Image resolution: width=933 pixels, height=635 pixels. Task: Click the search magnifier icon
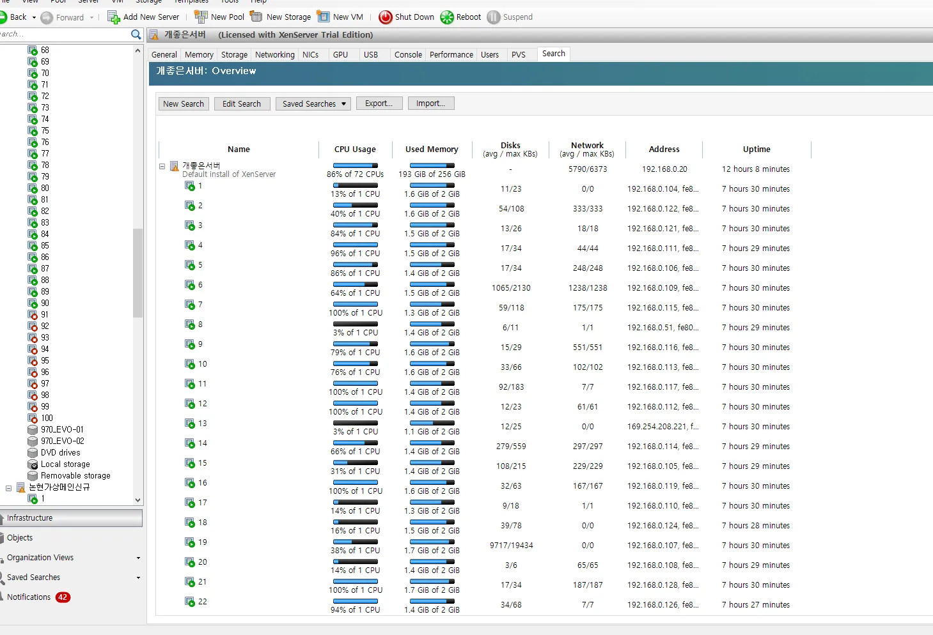click(136, 34)
